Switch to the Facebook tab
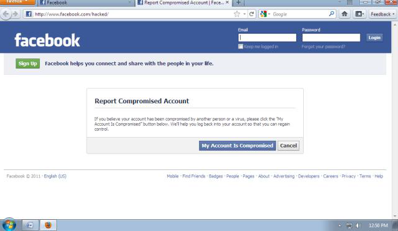Screen dimensions: 398x231 click(86, 2)
